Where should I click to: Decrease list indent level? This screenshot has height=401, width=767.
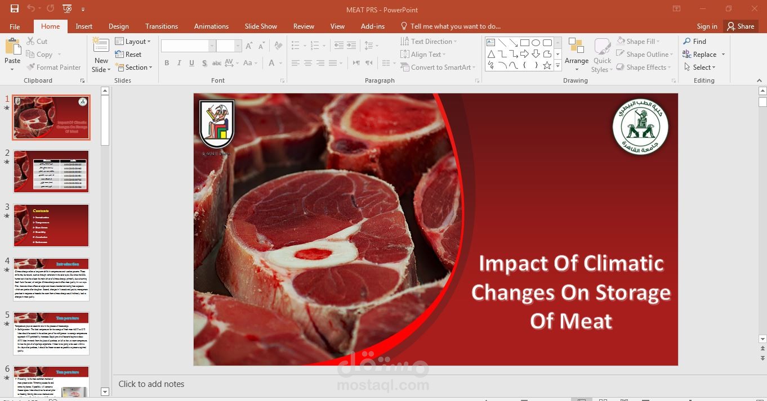[339, 46]
